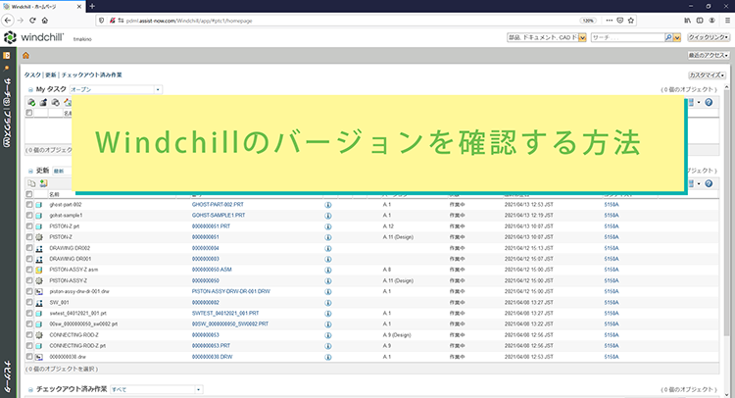The width and height of the screenshot is (735, 398).
Task: Open dropdown arrow next to search magnifier
Action: (x=677, y=37)
